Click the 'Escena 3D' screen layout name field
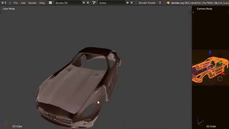The width and height of the screenshot is (229, 129). (68, 3)
